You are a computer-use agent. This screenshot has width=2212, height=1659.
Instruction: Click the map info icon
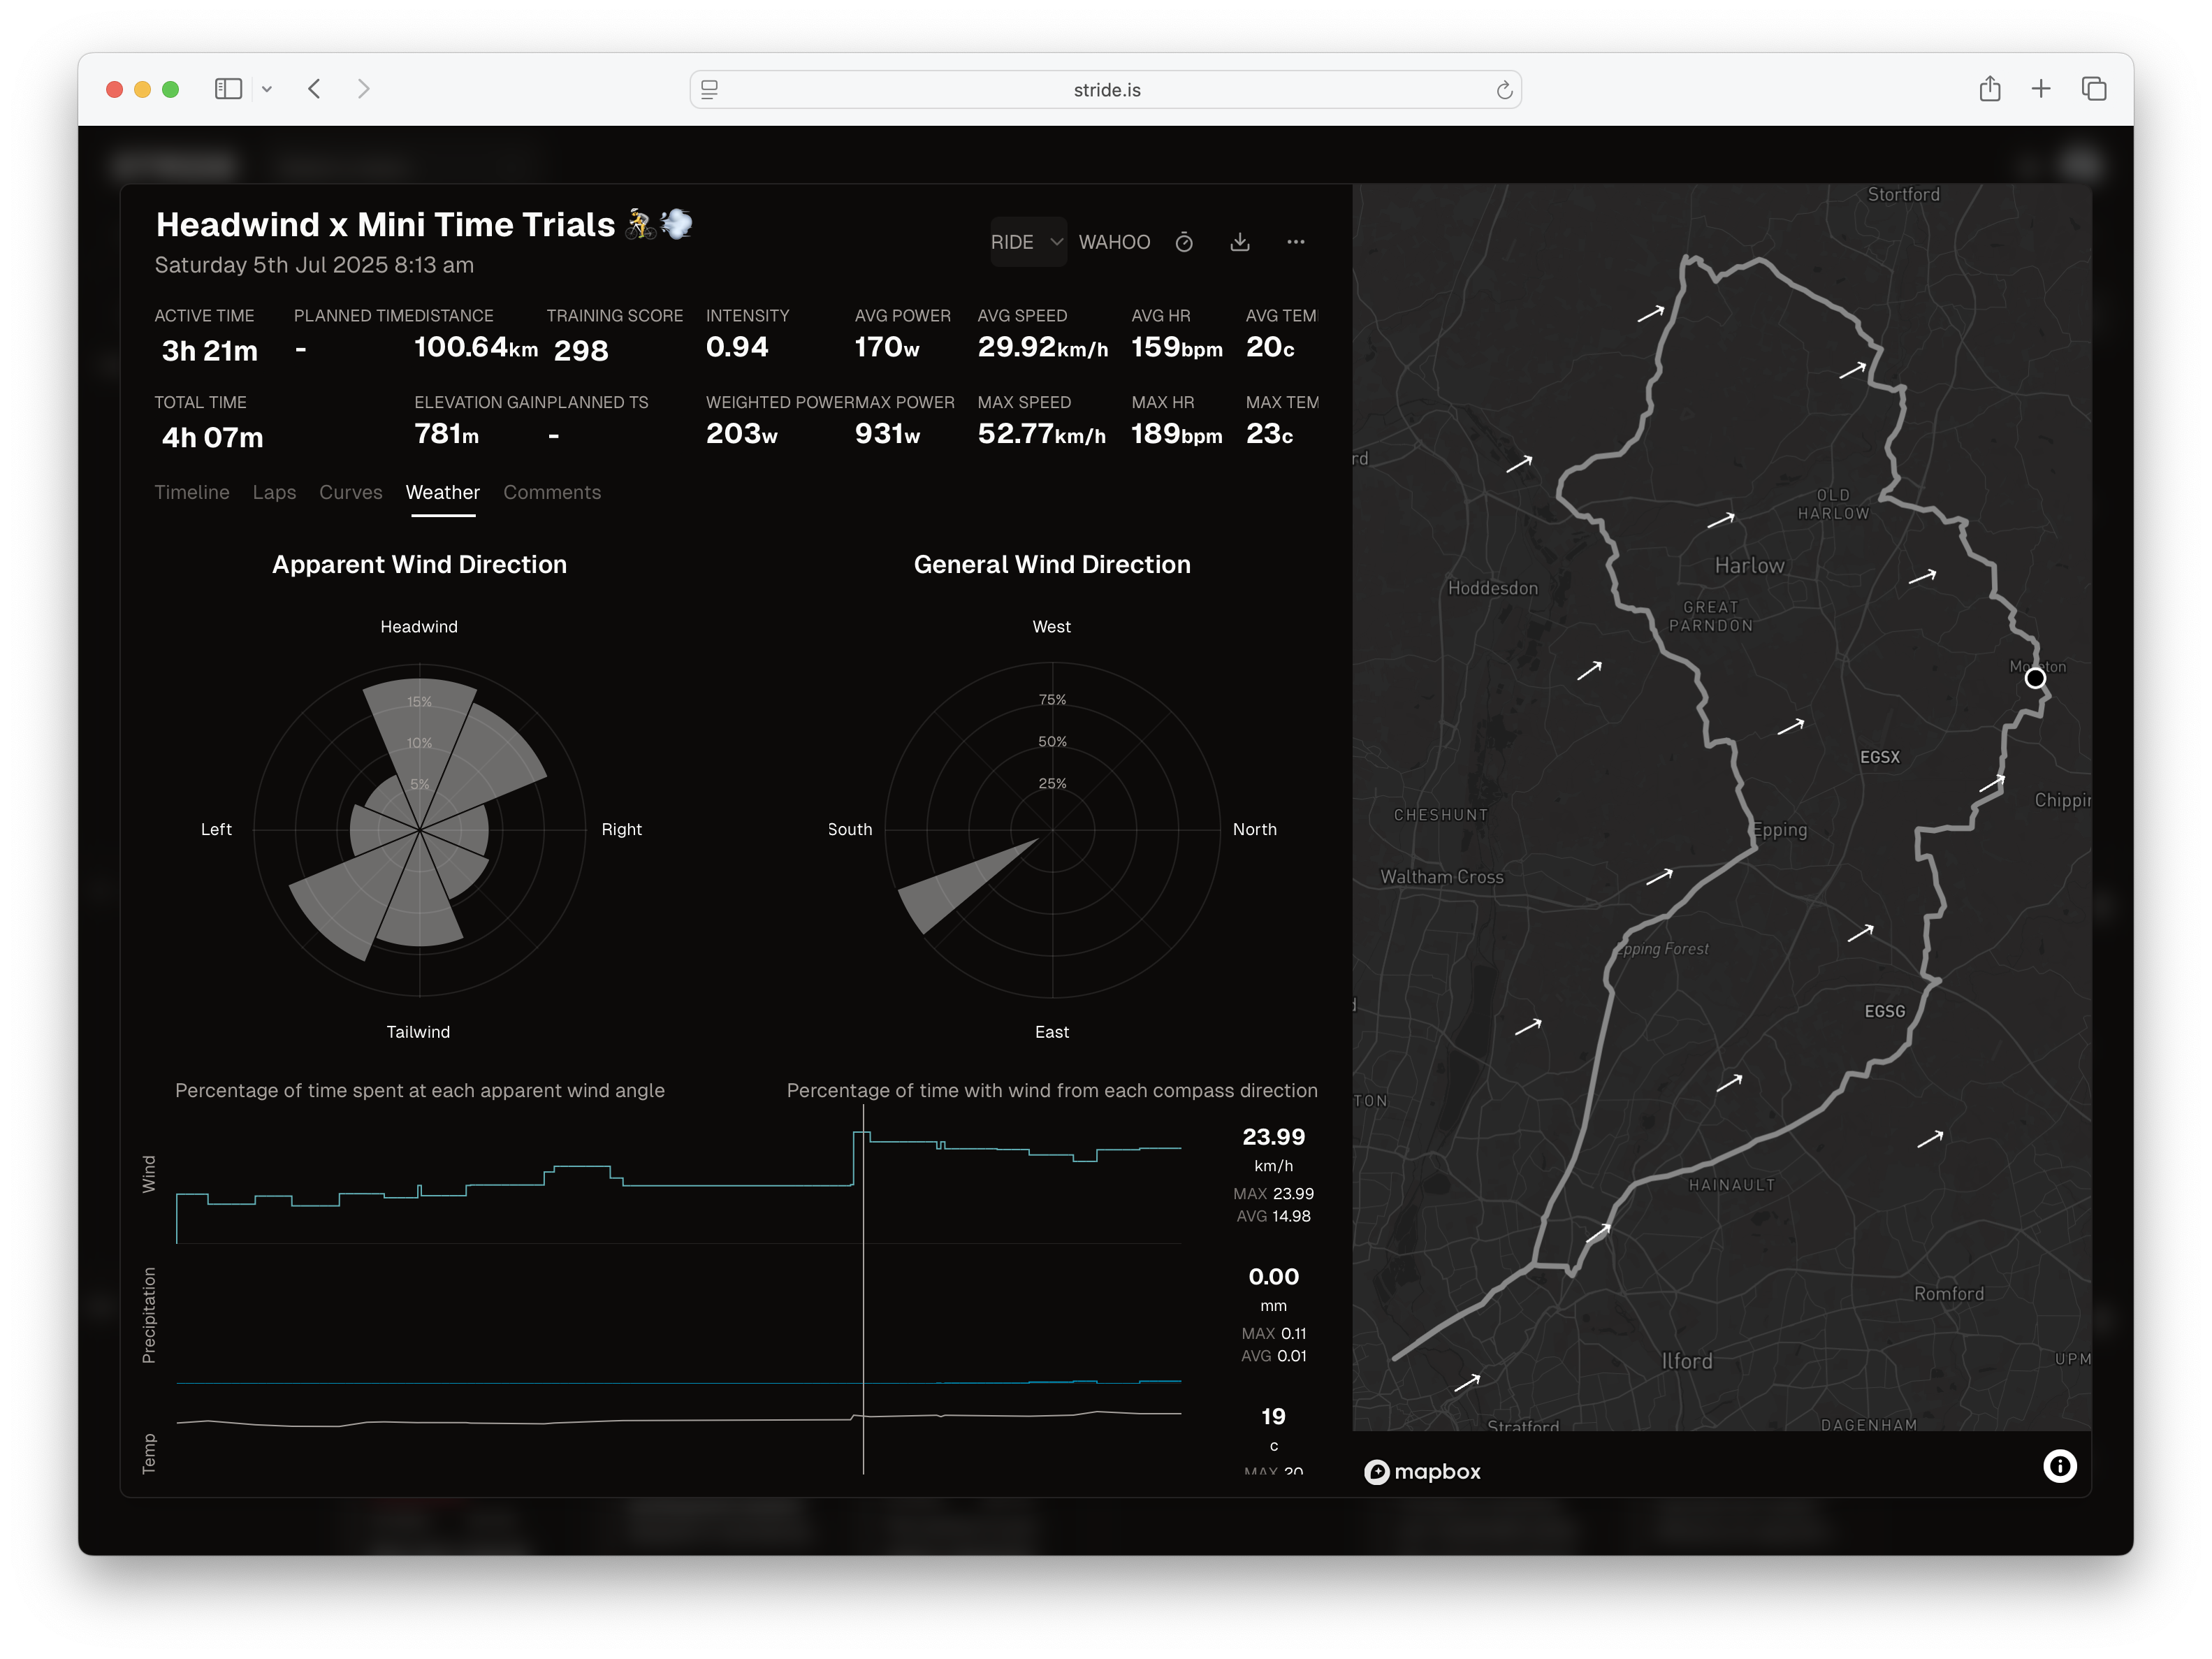tap(2059, 1466)
